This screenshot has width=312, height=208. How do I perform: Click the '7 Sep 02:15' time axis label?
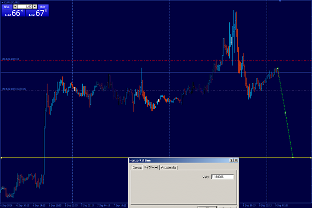point(87,205)
